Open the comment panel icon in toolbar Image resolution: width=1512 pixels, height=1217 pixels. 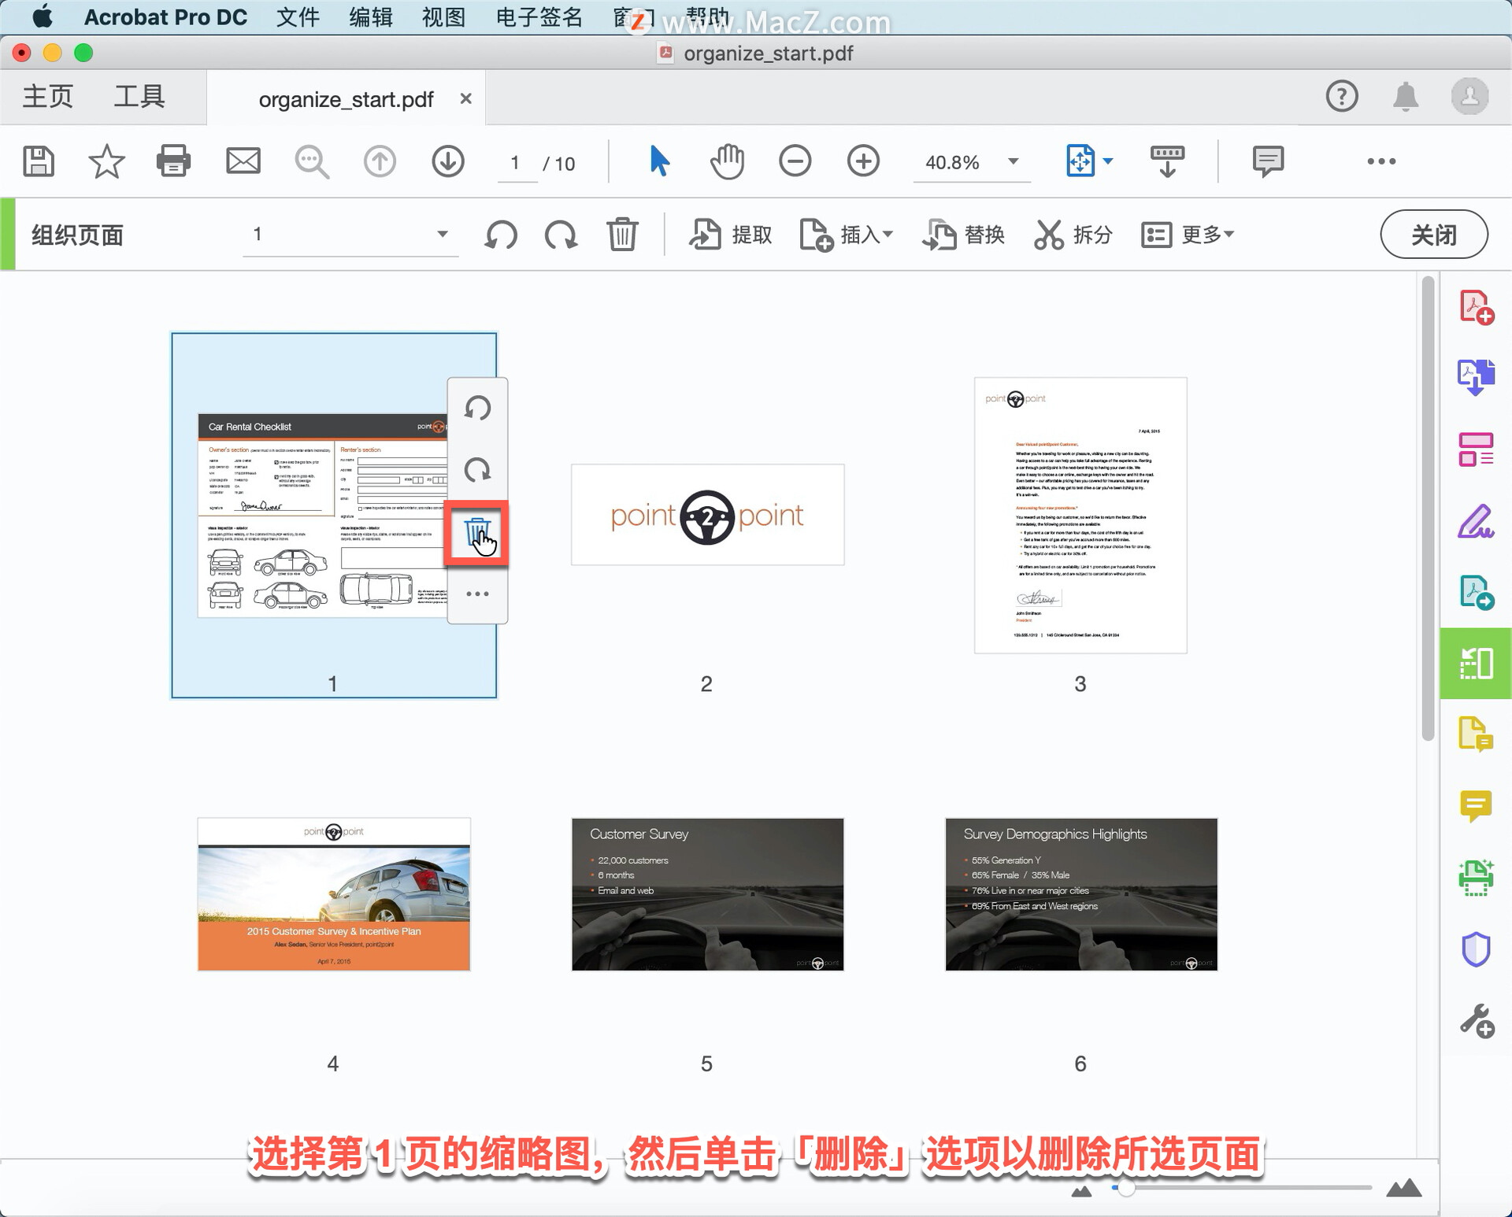click(x=1268, y=161)
